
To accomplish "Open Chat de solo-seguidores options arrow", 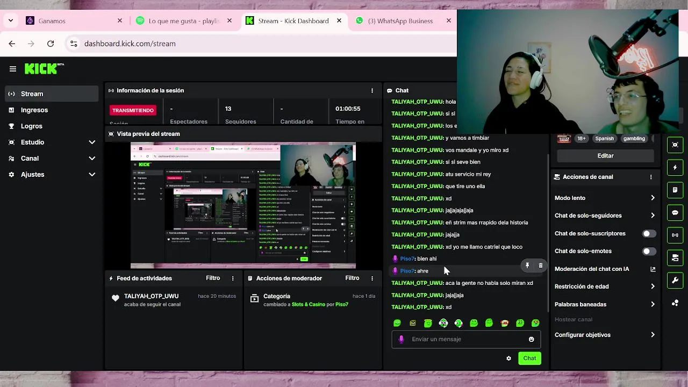I will pyautogui.click(x=653, y=216).
